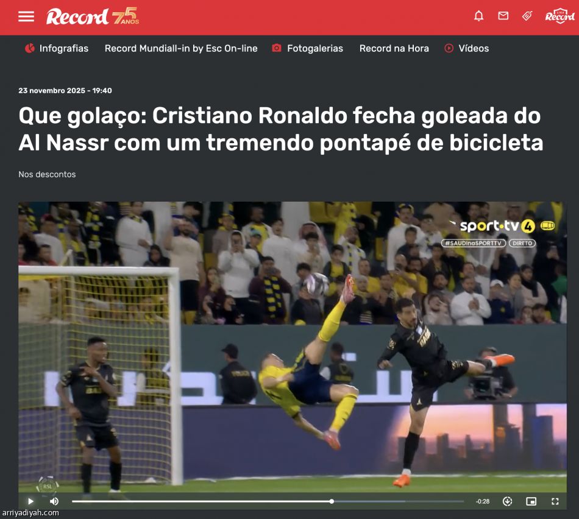
Task: Open Infografias section
Action: click(64, 48)
